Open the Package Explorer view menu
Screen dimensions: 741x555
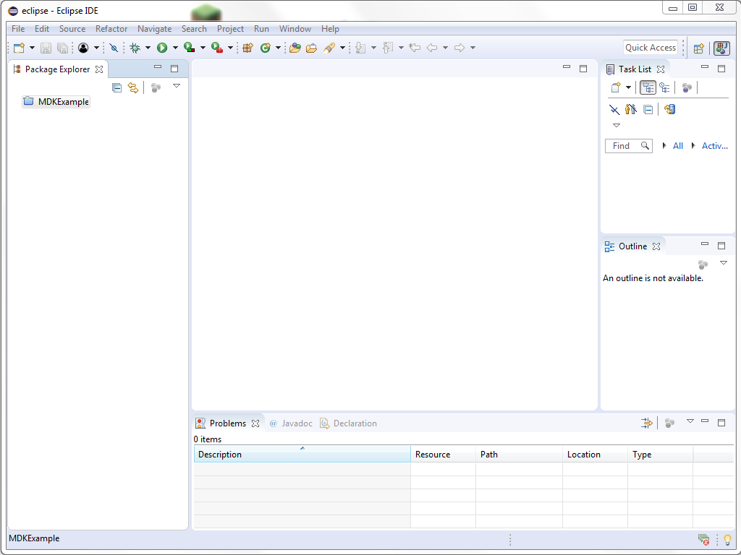(177, 85)
